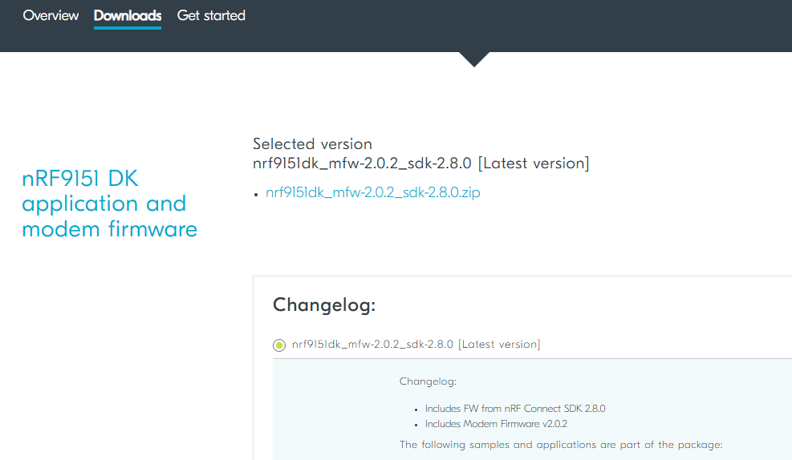Click the '[Latest version]' tag in the selected version line

(x=534, y=163)
